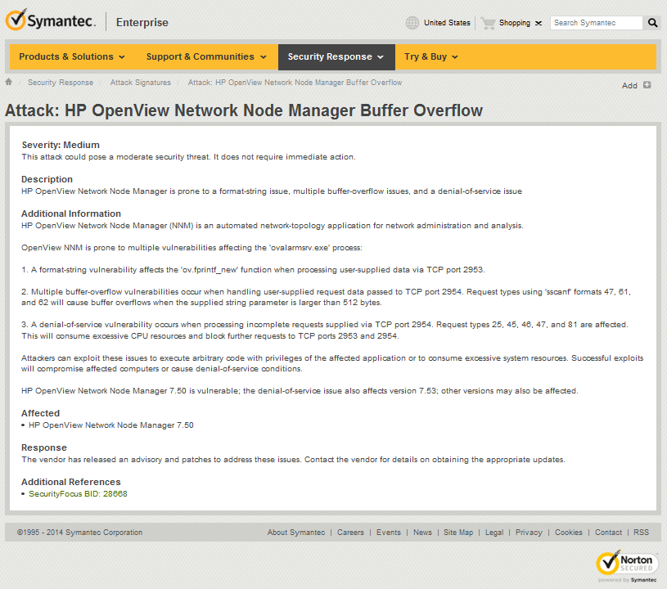Screen dimensions: 667x589
Task: Focus the Search Symantec field
Action: click(596, 23)
